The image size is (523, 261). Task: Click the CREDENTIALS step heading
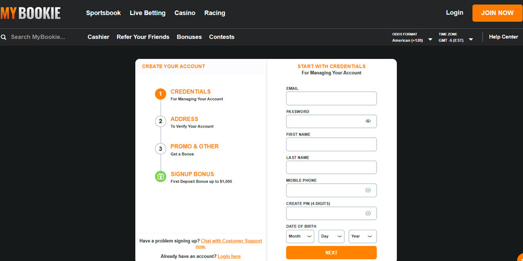(190, 91)
